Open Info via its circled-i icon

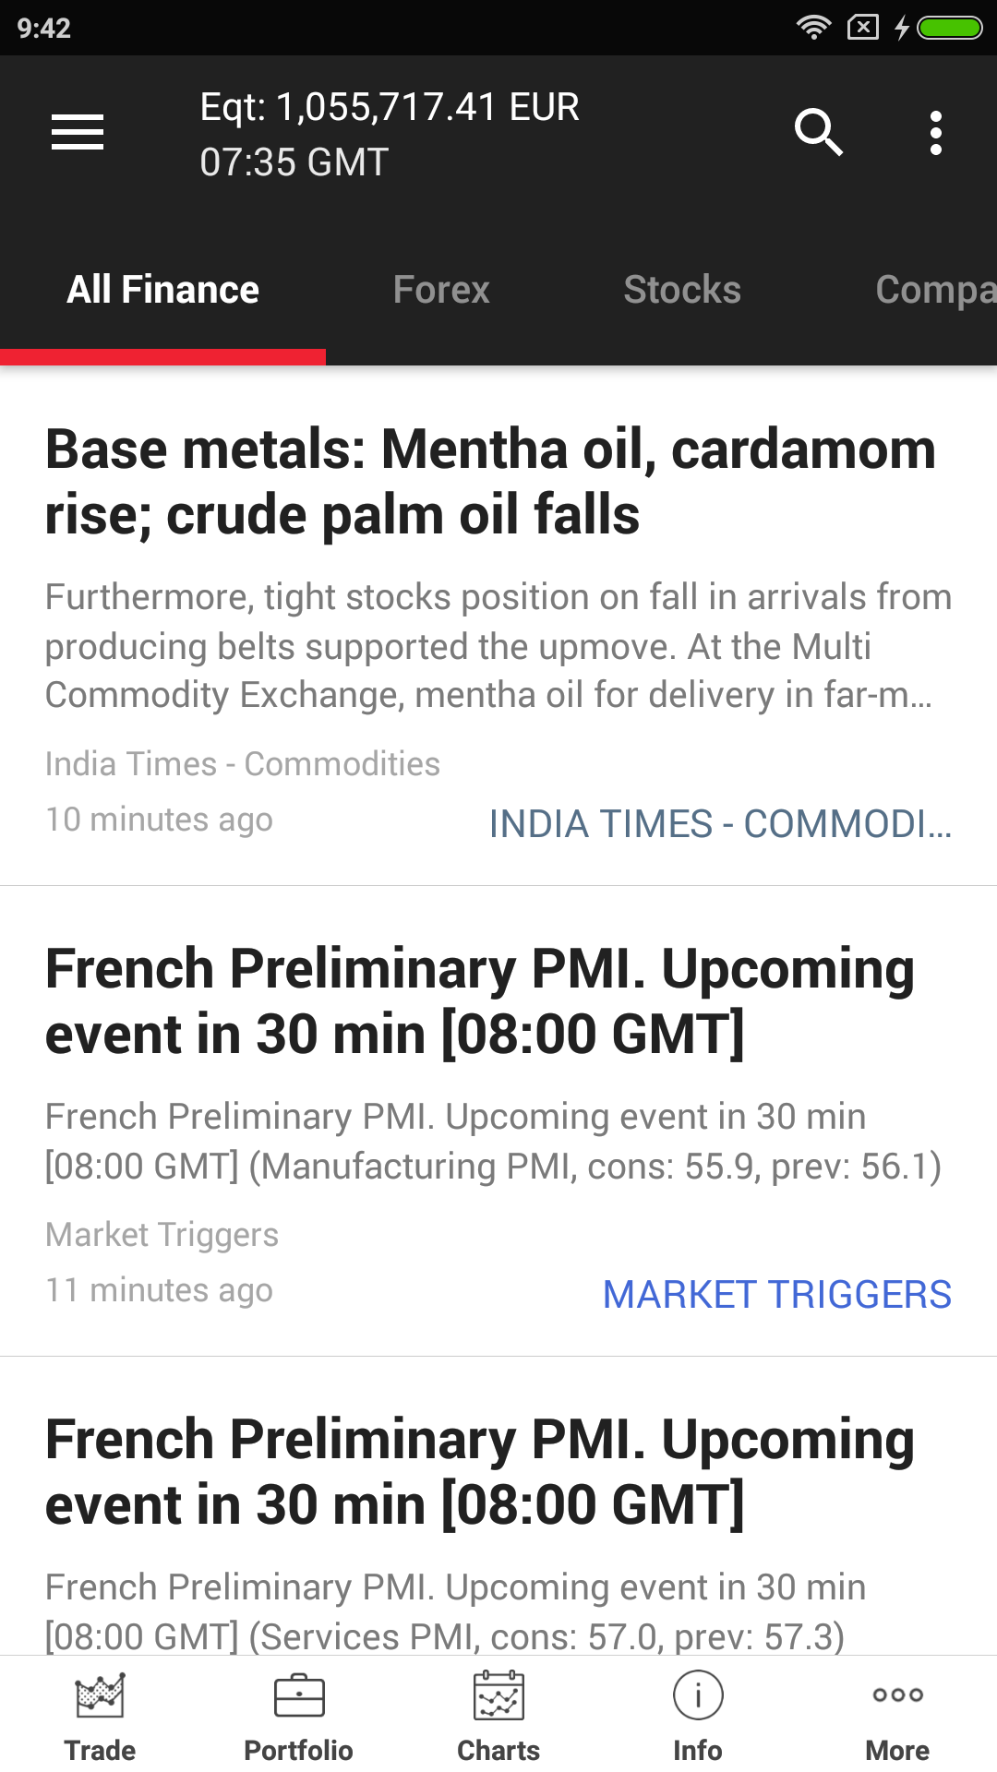(x=698, y=1696)
